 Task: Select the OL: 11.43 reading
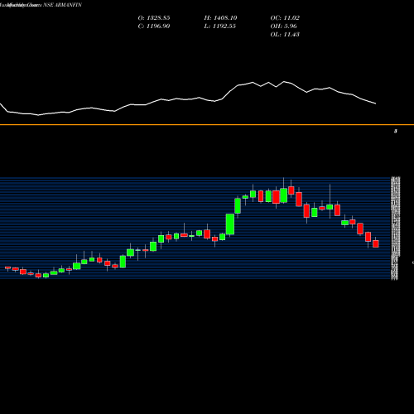coord(285,34)
